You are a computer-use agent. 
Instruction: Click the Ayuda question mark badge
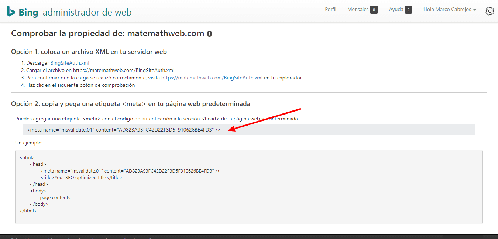click(408, 10)
